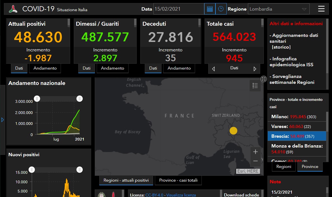Screen dimensions: 332x197
Task: Zoom out on the map
Action: [x=255, y=161]
